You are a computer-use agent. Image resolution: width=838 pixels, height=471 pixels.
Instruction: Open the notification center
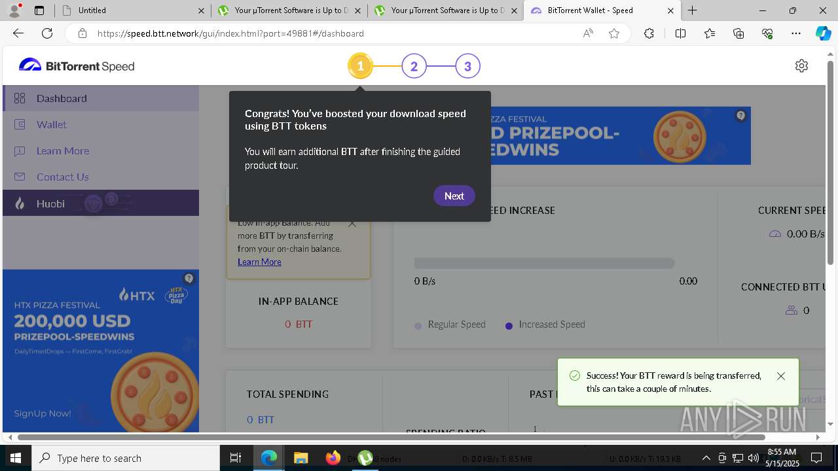tap(816, 458)
